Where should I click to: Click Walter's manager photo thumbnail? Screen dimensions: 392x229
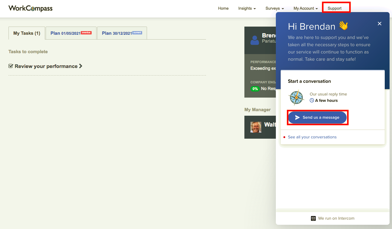click(x=256, y=127)
